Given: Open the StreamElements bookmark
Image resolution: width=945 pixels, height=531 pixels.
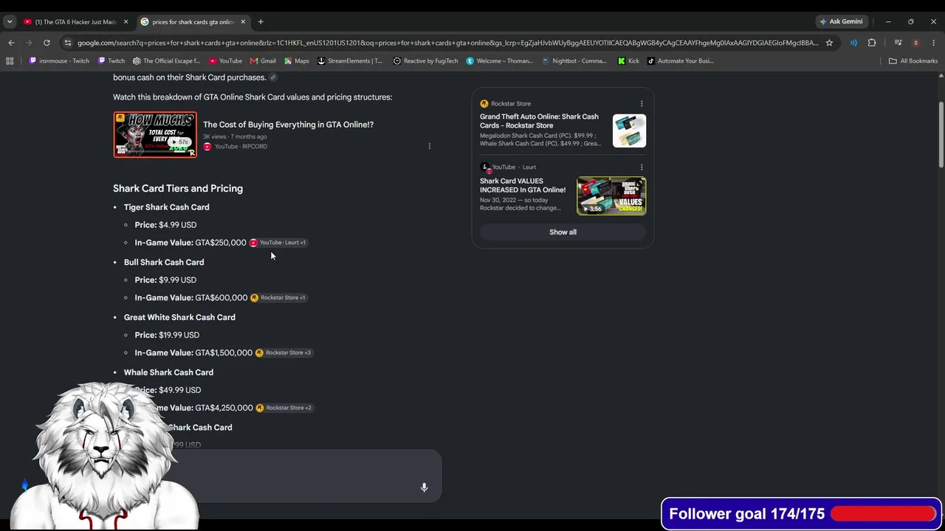Looking at the screenshot, I should [x=350, y=60].
